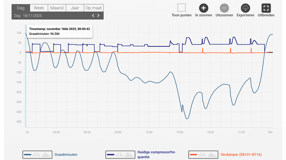The width and height of the screenshot is (286, 160).
Task: Click the 12:00 time axis label
Action: (149, 132)
